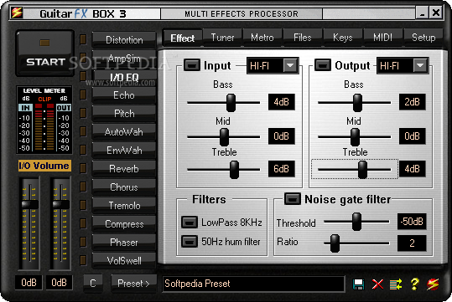This screenshot has height=302, width=452.
Task: Select the I/O EQ effect button
Action: (x=124, y=77)
